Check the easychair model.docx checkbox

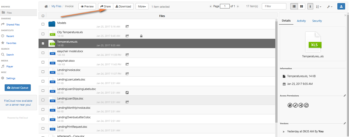[x=43, y=53]
